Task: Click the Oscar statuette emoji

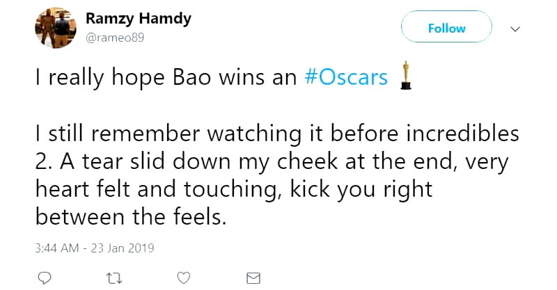Action: 405,76
